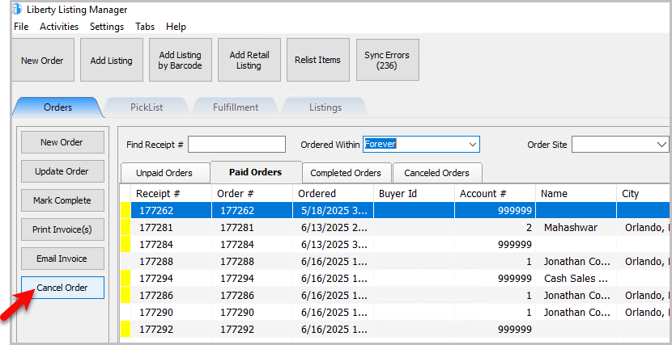Switch to the Listings tab
672x345 pixels.
coord(325,107)
